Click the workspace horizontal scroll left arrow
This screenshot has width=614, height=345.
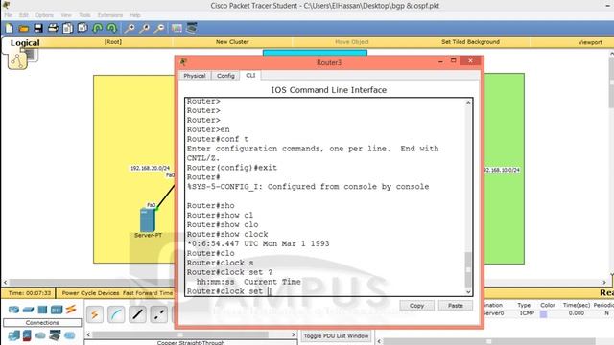(5, 282)
